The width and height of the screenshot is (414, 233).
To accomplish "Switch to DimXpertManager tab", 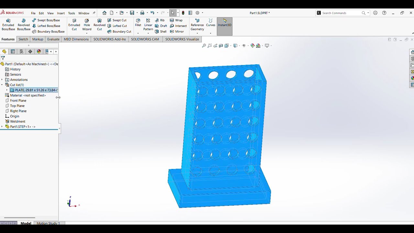I will click(x=30, y=51).
